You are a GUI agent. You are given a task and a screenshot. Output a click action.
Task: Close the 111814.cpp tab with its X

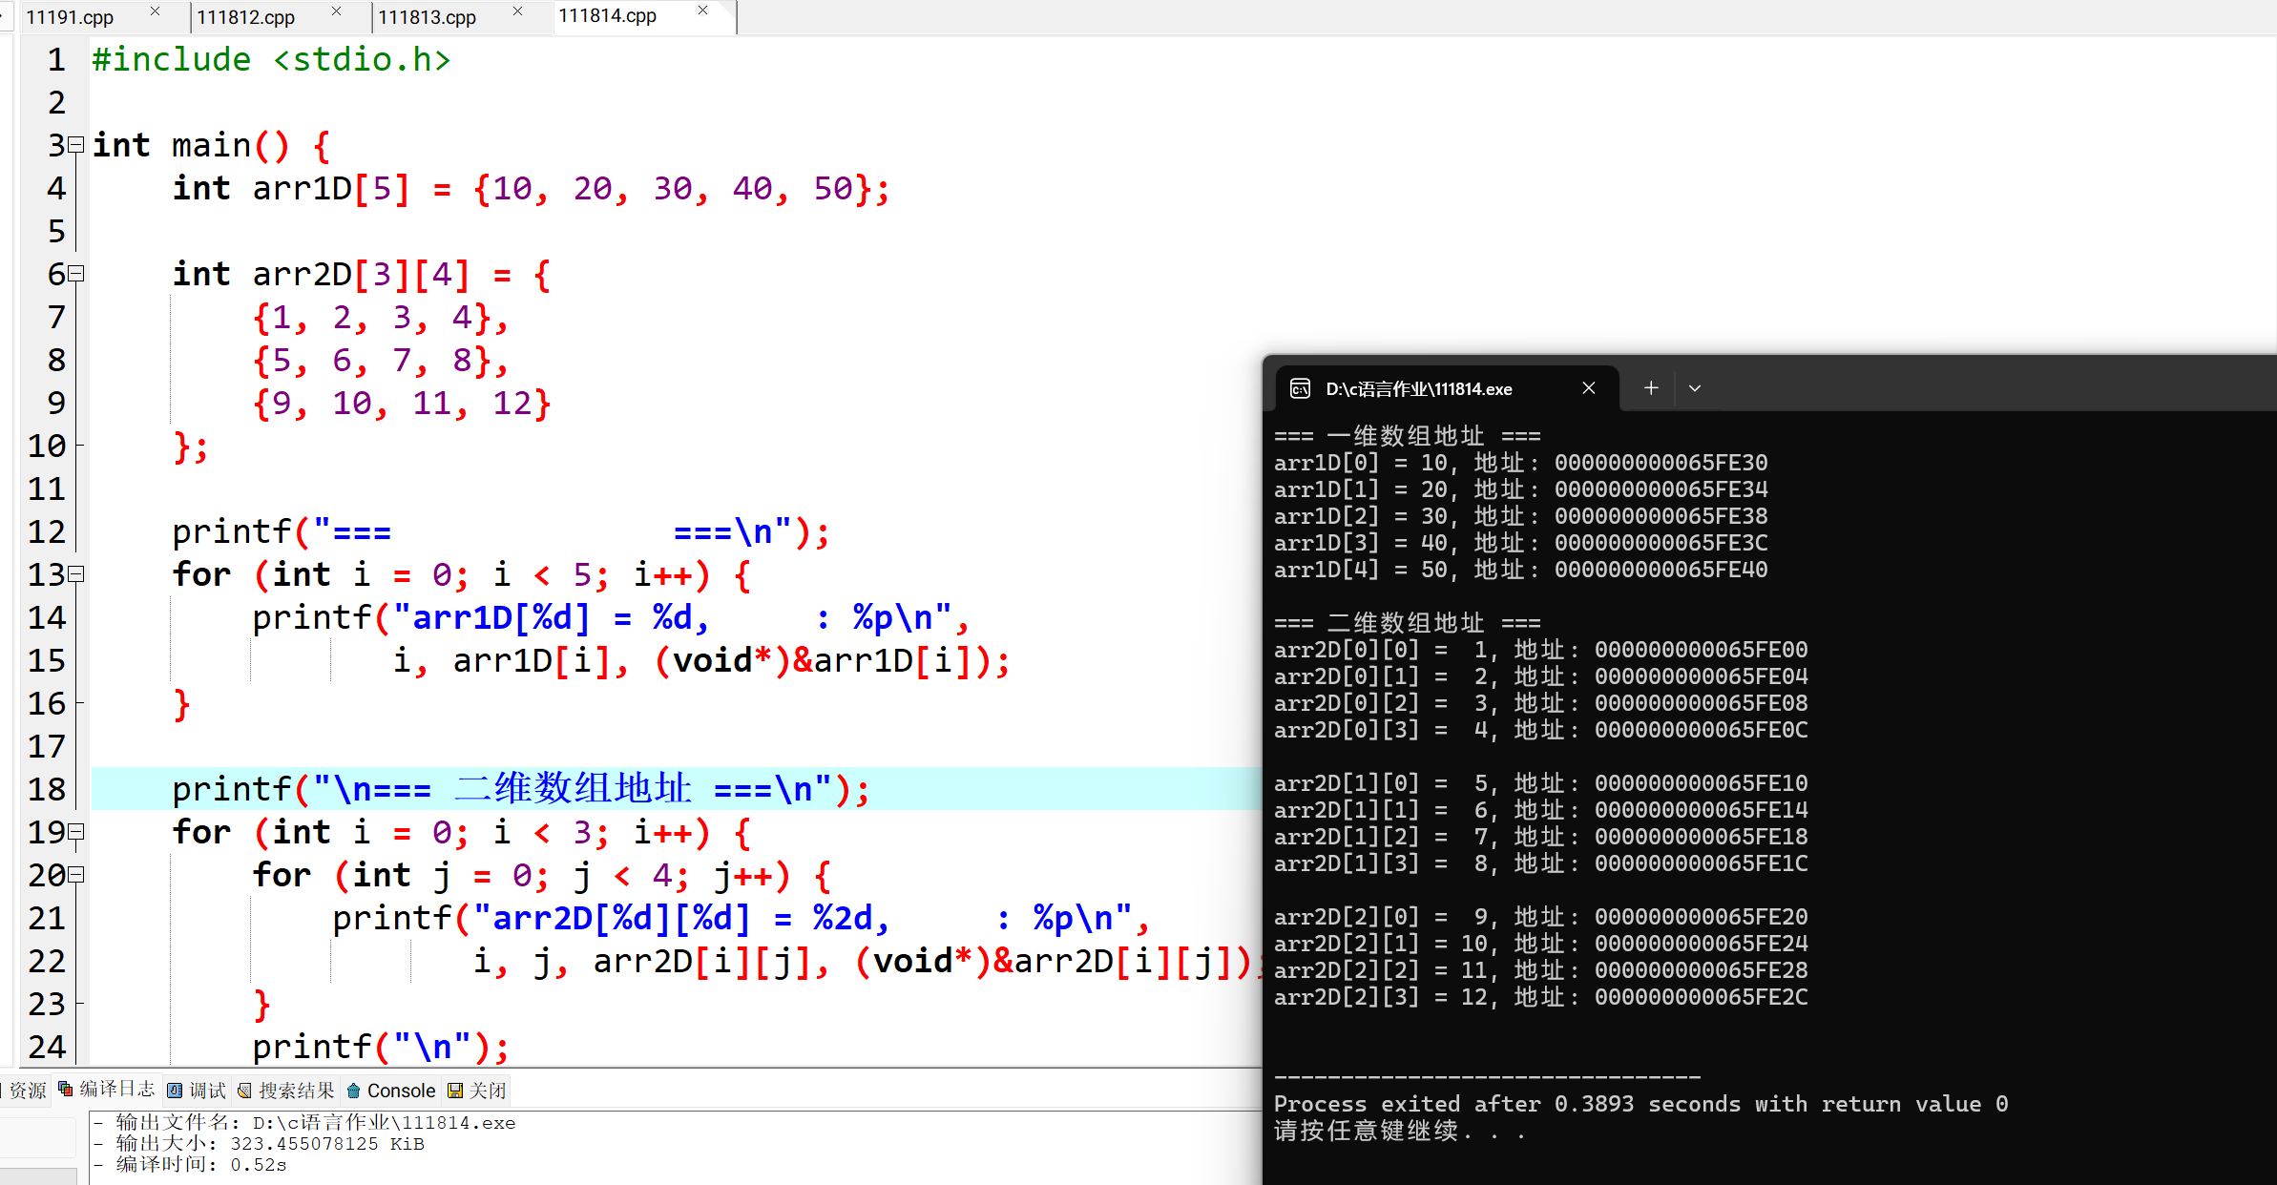click(x=703, y=10)
